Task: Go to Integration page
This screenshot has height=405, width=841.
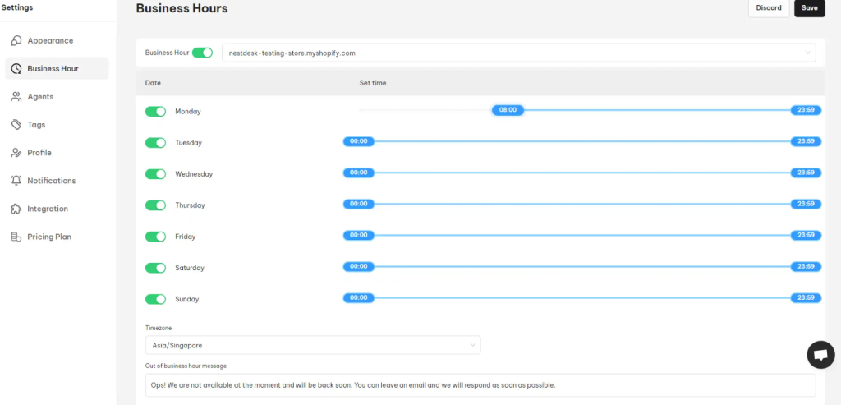Action: 57,209
